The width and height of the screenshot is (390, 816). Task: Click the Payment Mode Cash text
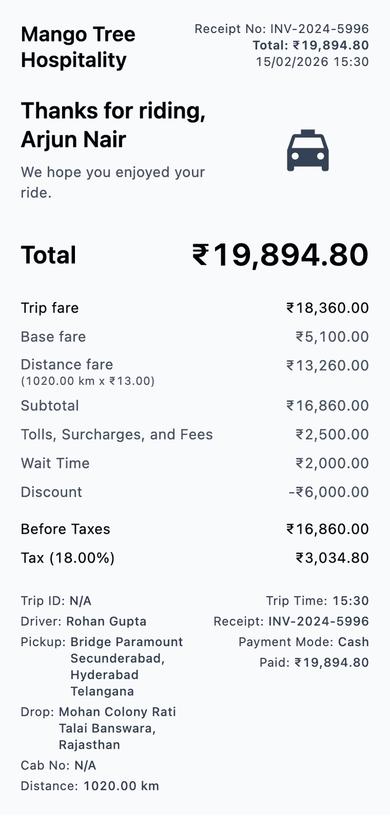[303, 642]
